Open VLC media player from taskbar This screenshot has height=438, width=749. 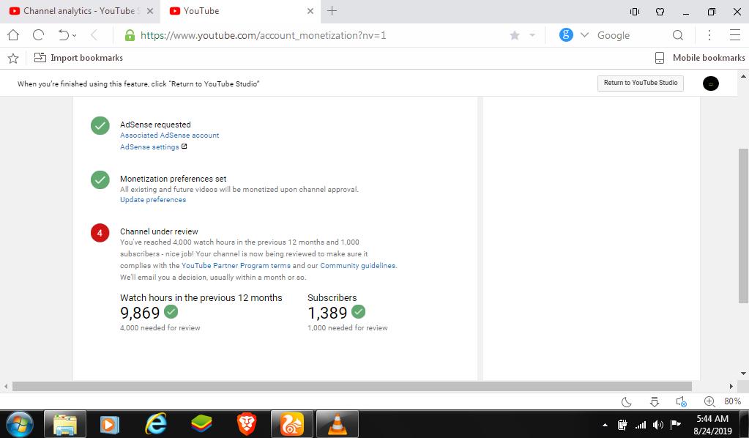pos(338,425)
